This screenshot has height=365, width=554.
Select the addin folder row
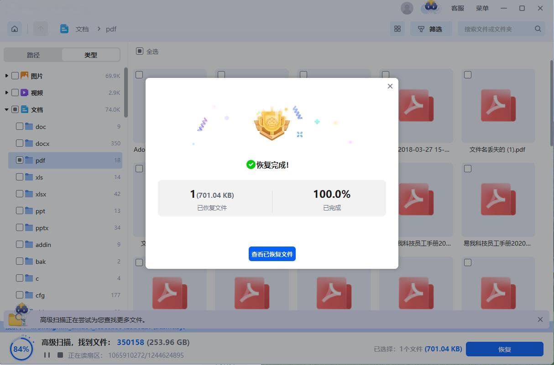[65, 244]
